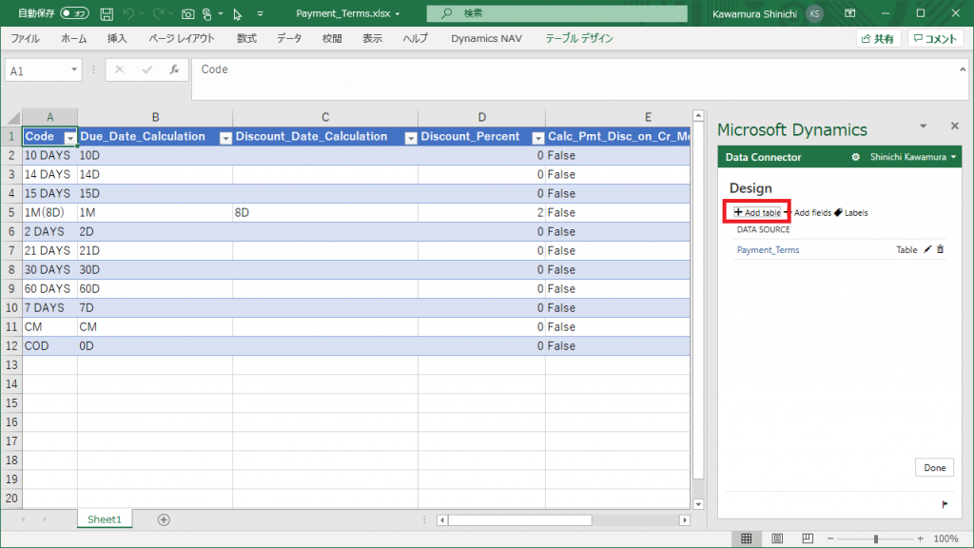Viewport: 974px width, 548px height.
Task: Select column C header
Action: 325,117
